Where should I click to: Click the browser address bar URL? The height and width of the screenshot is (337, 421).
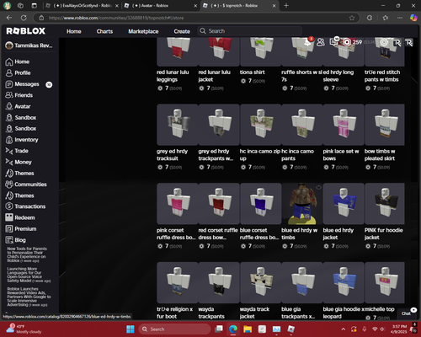(116, 18)
